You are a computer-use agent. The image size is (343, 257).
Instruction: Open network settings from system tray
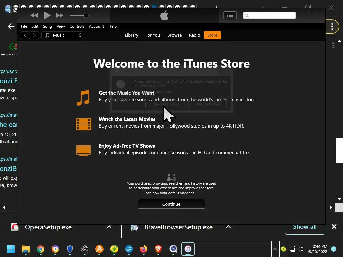tap(293, 249)
